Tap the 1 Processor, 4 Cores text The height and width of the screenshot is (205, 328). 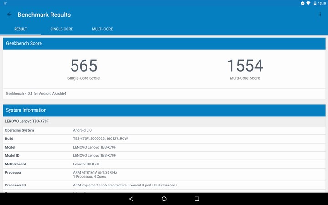90,177
